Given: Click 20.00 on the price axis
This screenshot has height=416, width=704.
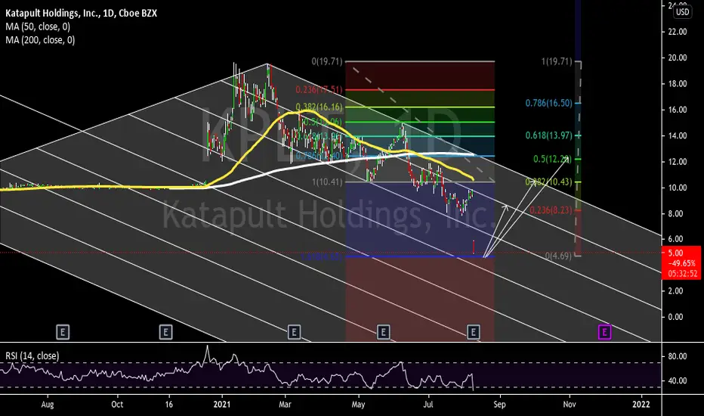Looking at the screenshot, I should 678,57.
